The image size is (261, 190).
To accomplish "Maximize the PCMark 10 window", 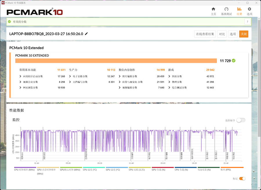I will click(248, 3).
